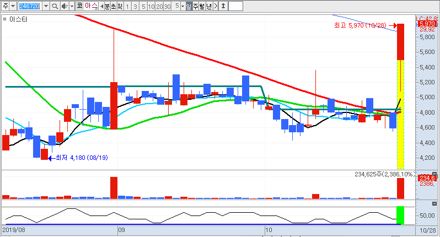This screenshot has height=237, width=440.
Task: Click 29.92 percent value on axis
Action: [x=427, y=29]
